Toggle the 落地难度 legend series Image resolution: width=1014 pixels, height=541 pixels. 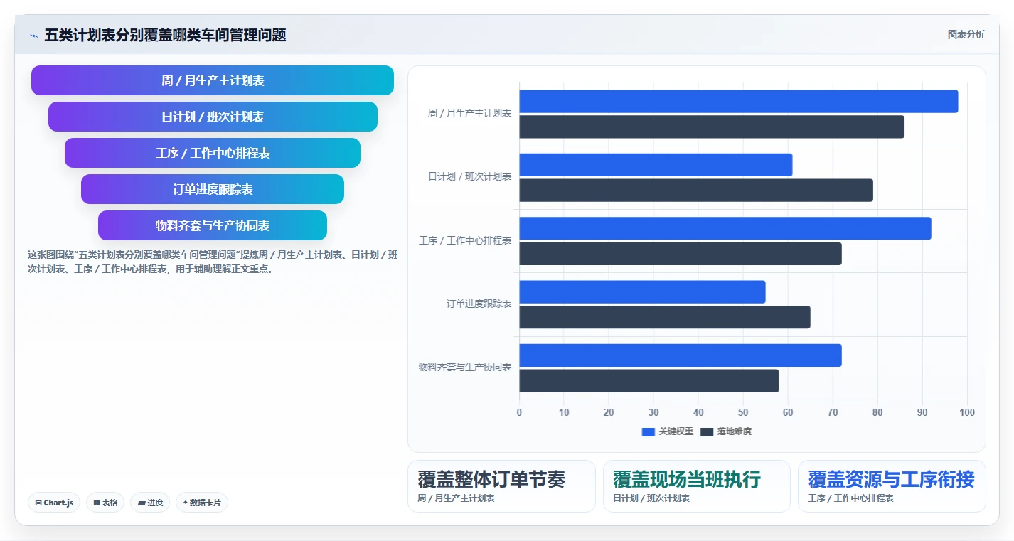(725, 432)
